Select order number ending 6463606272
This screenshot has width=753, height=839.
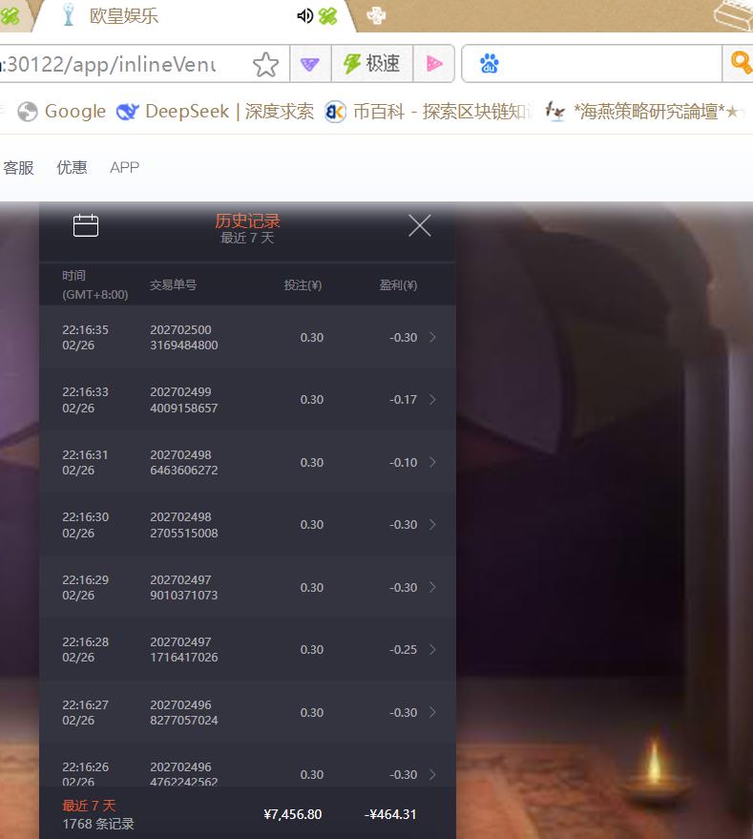(183, 462)
